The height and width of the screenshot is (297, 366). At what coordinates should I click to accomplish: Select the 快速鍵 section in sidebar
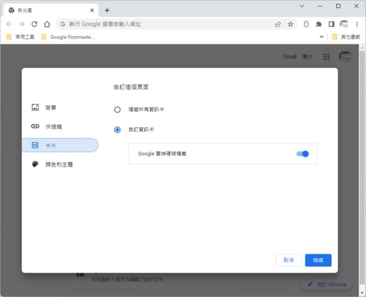(x=60, y=127)
